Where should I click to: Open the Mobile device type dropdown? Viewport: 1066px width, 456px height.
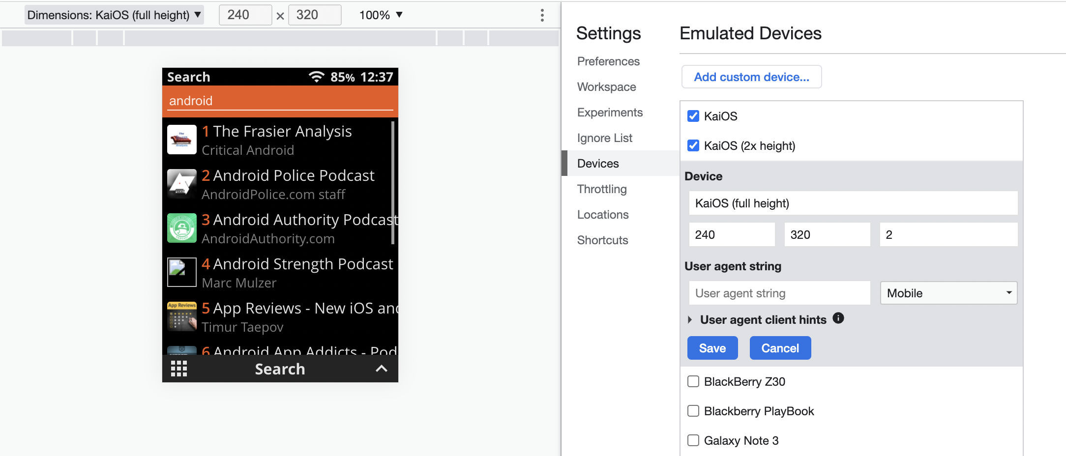(948, 293)
